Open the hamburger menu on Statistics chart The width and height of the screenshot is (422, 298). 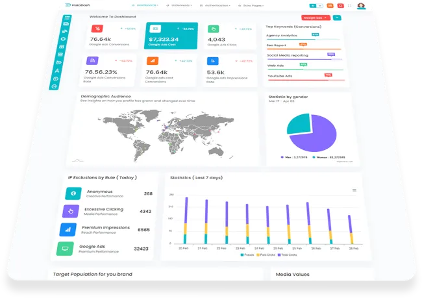point(354,190)
